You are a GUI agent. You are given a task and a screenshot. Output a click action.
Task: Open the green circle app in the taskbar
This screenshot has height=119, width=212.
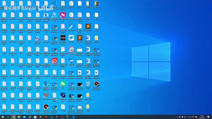click(x=57, y=117)
